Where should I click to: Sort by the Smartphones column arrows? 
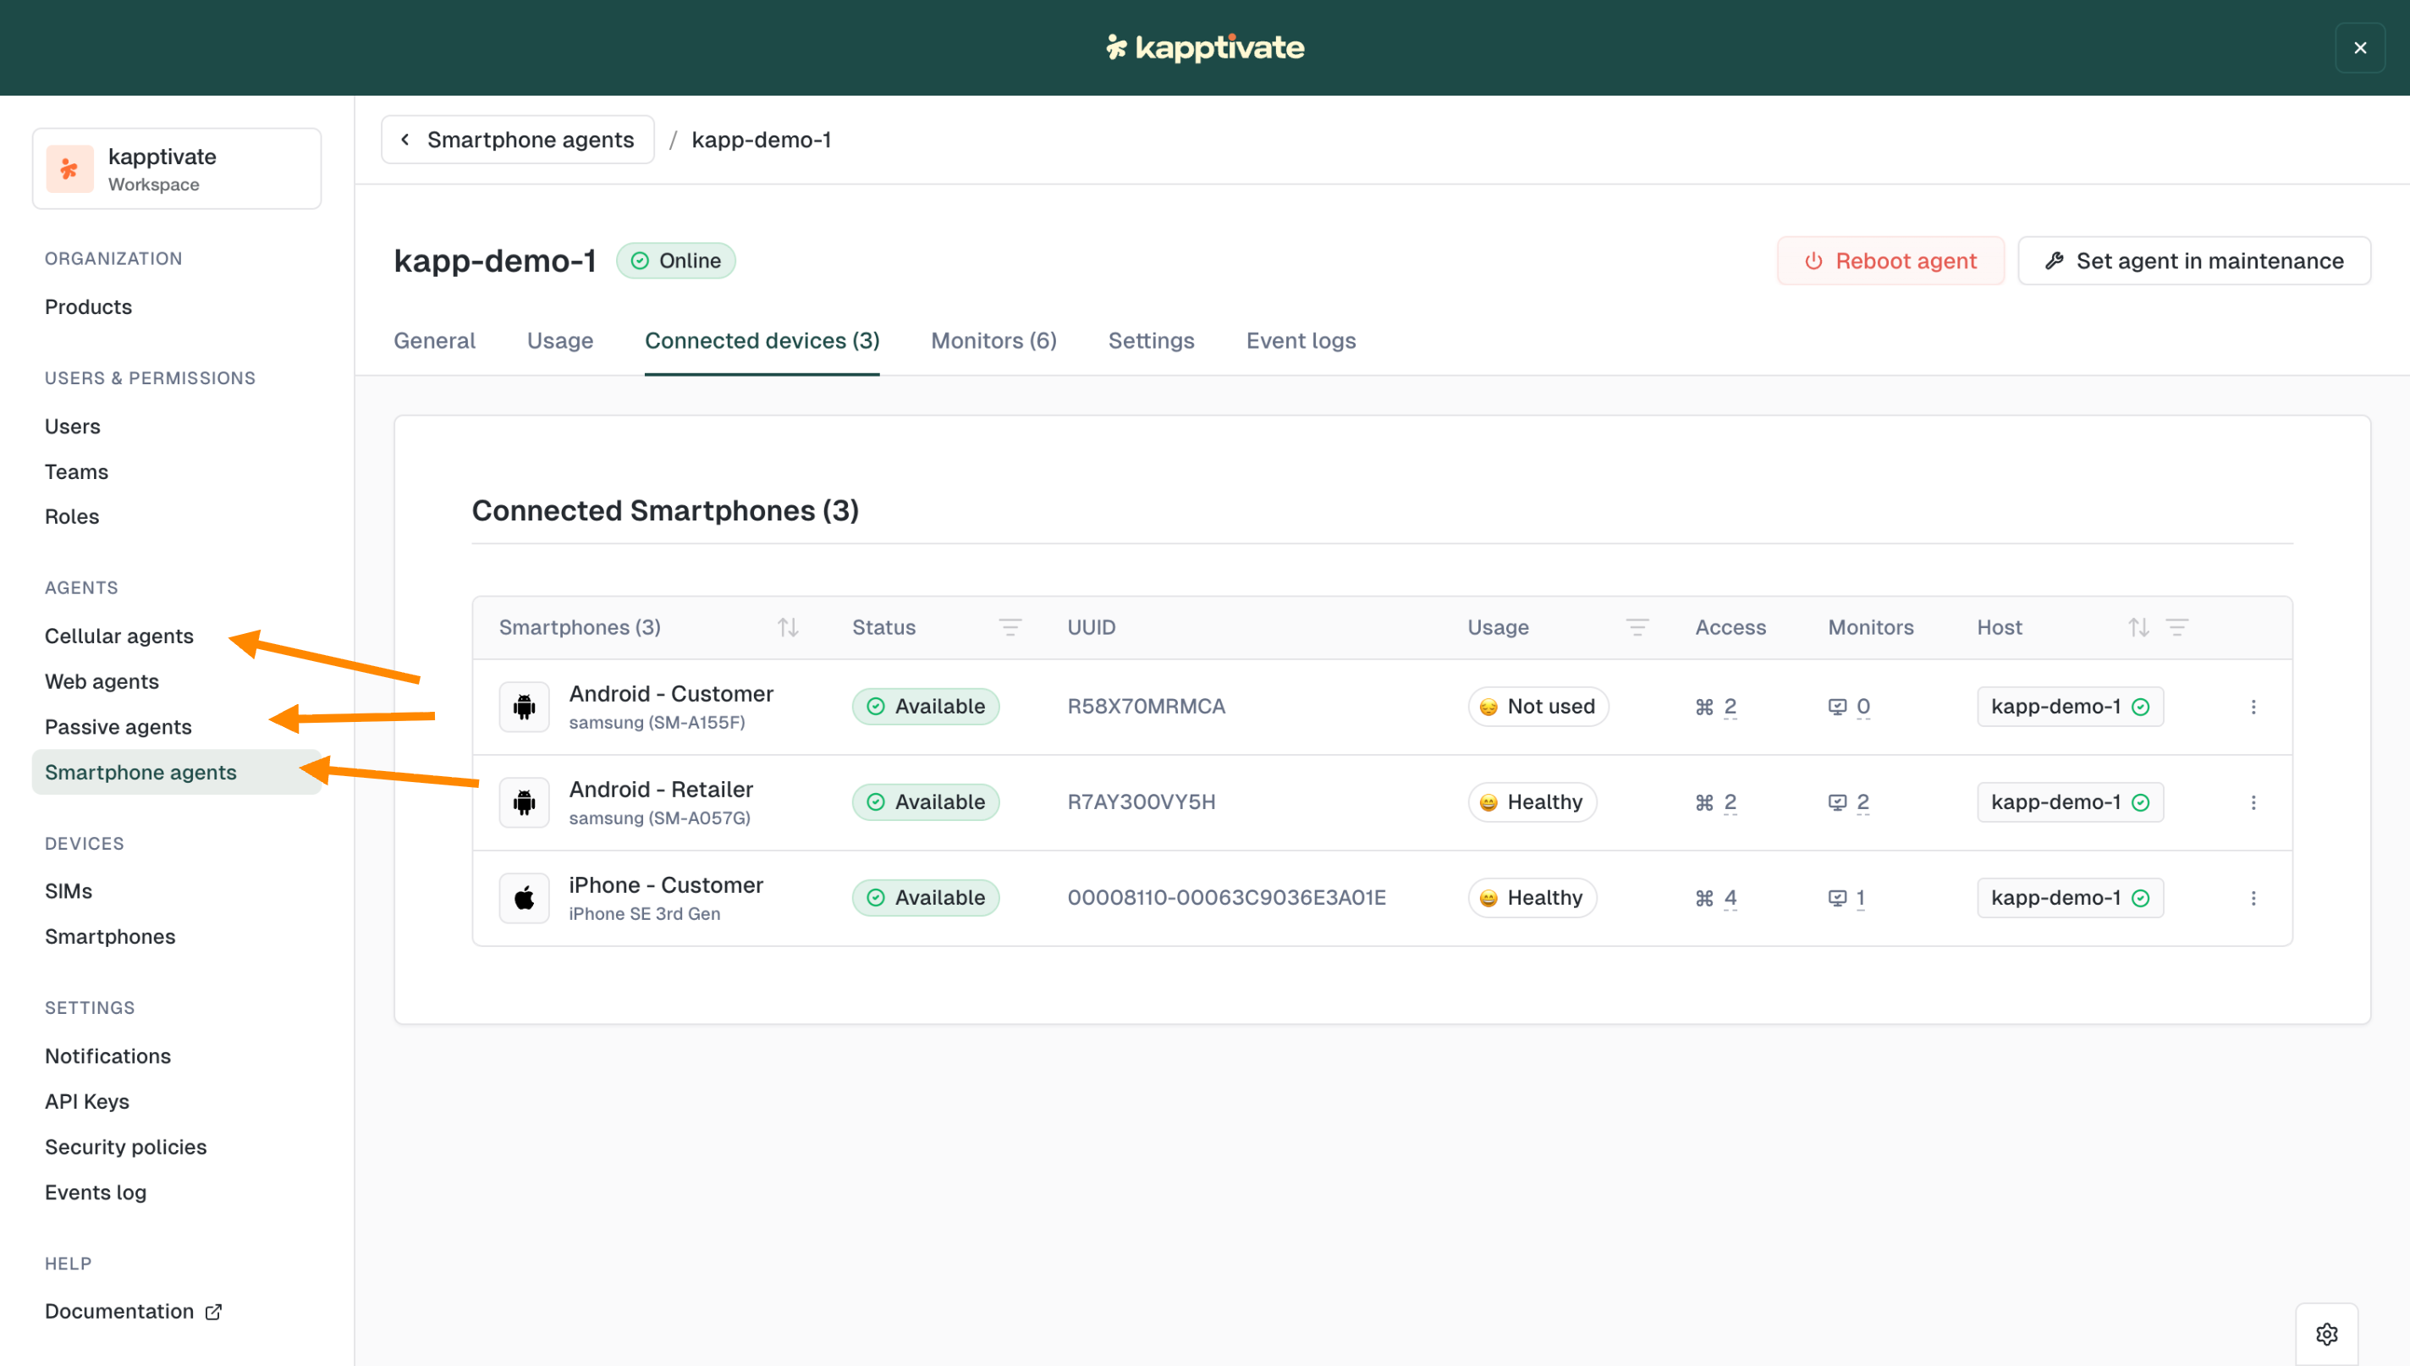(x=788, y=626)
